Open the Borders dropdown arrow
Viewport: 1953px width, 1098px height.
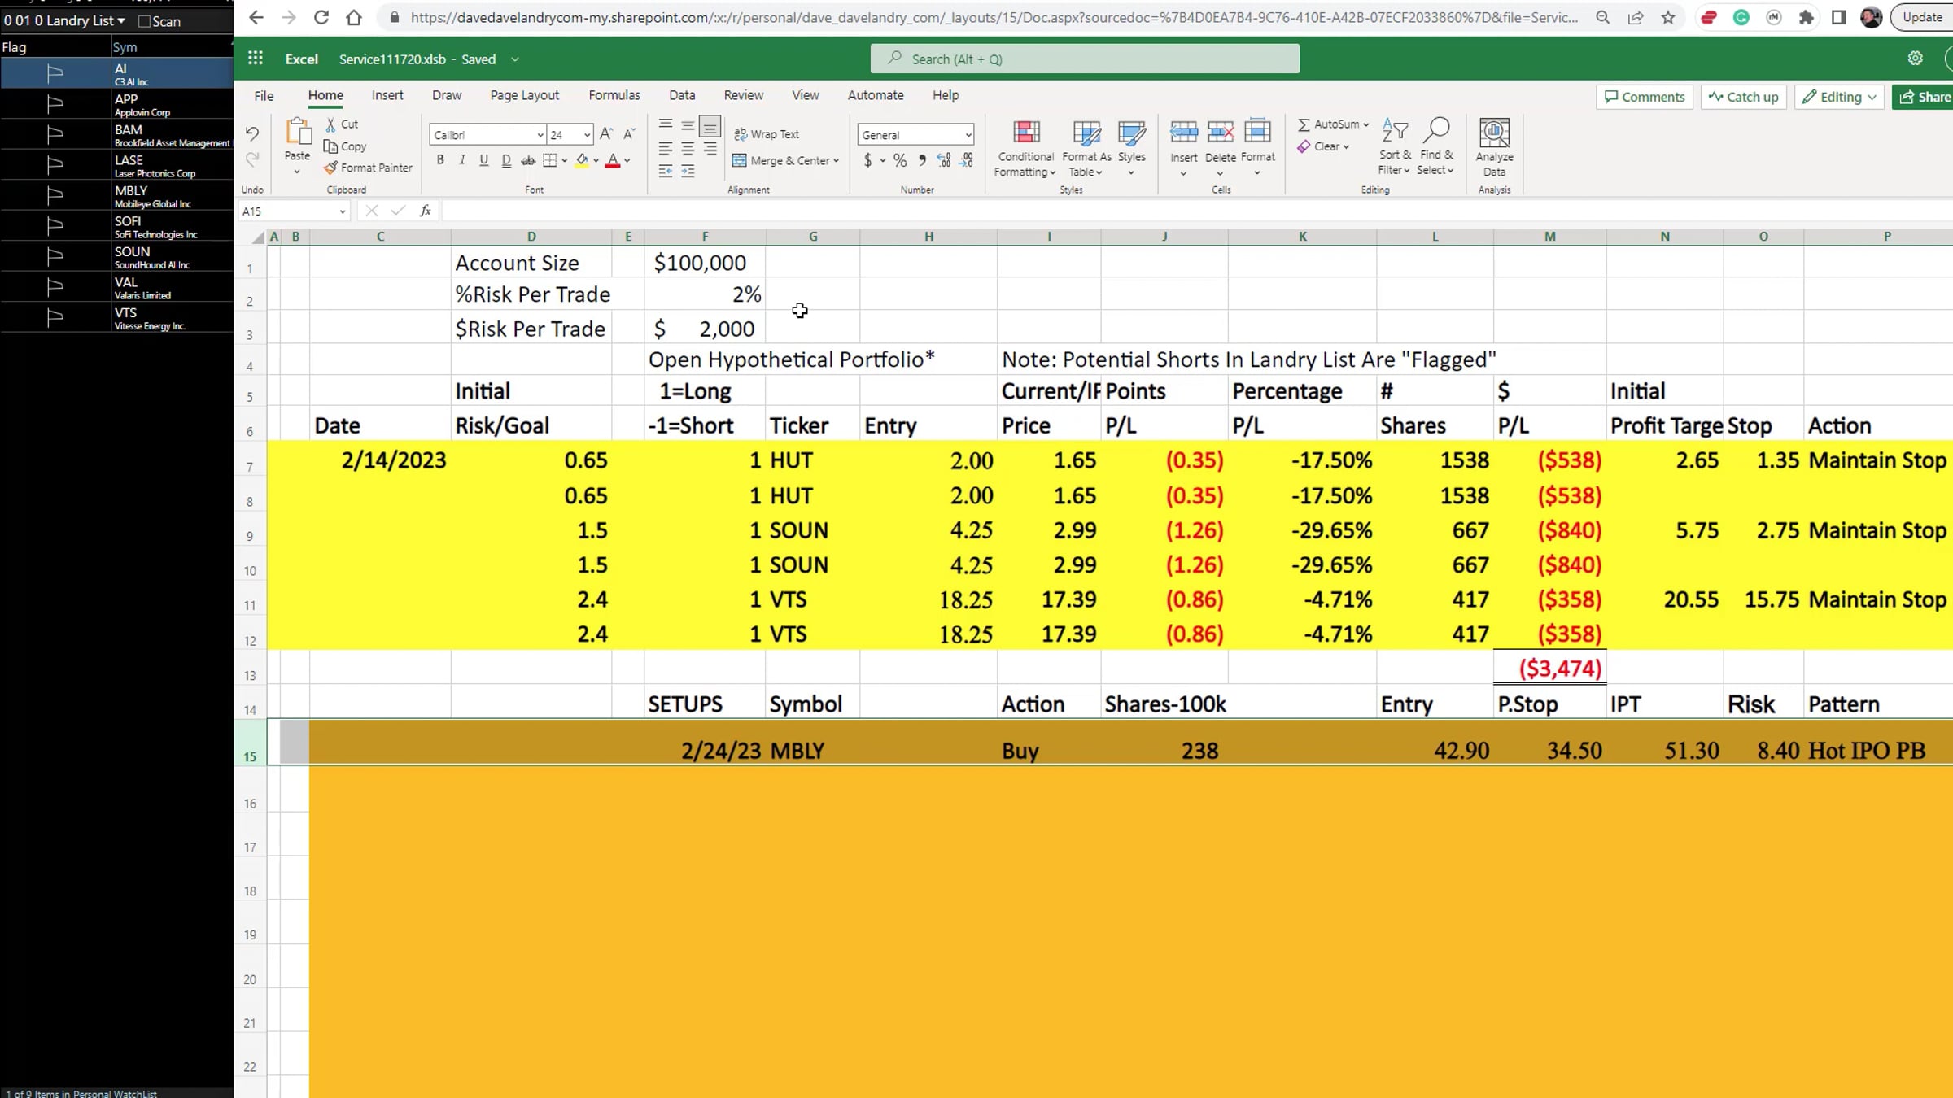coord(564,161)
